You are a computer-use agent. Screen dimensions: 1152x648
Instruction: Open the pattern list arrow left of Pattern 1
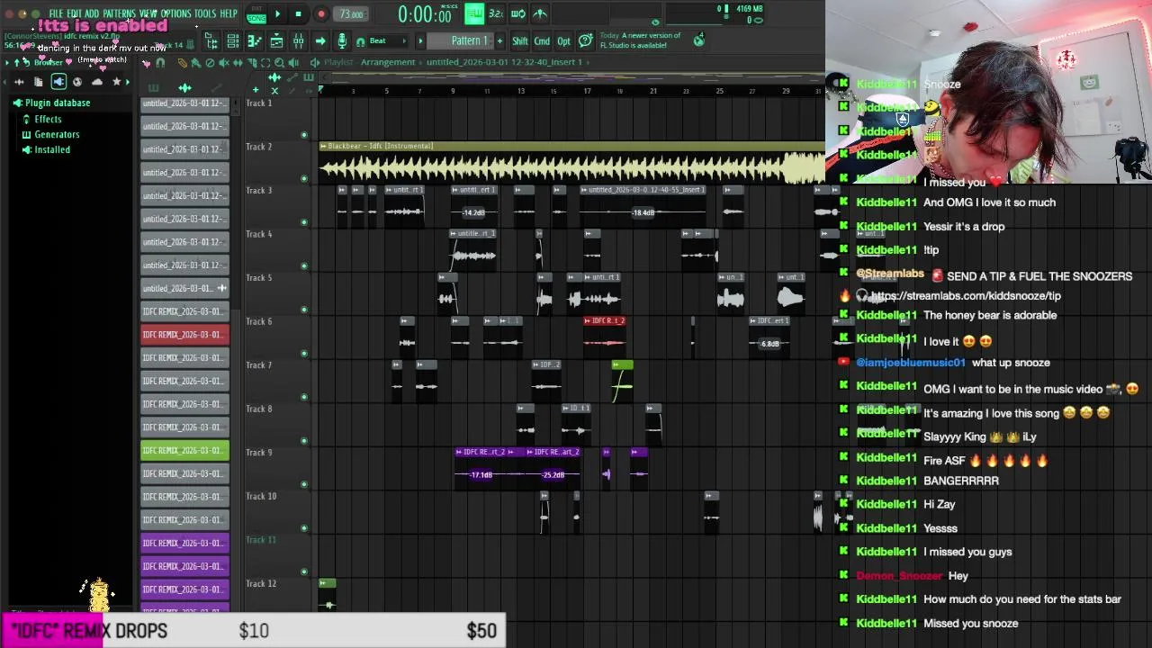tap(420, 40)
